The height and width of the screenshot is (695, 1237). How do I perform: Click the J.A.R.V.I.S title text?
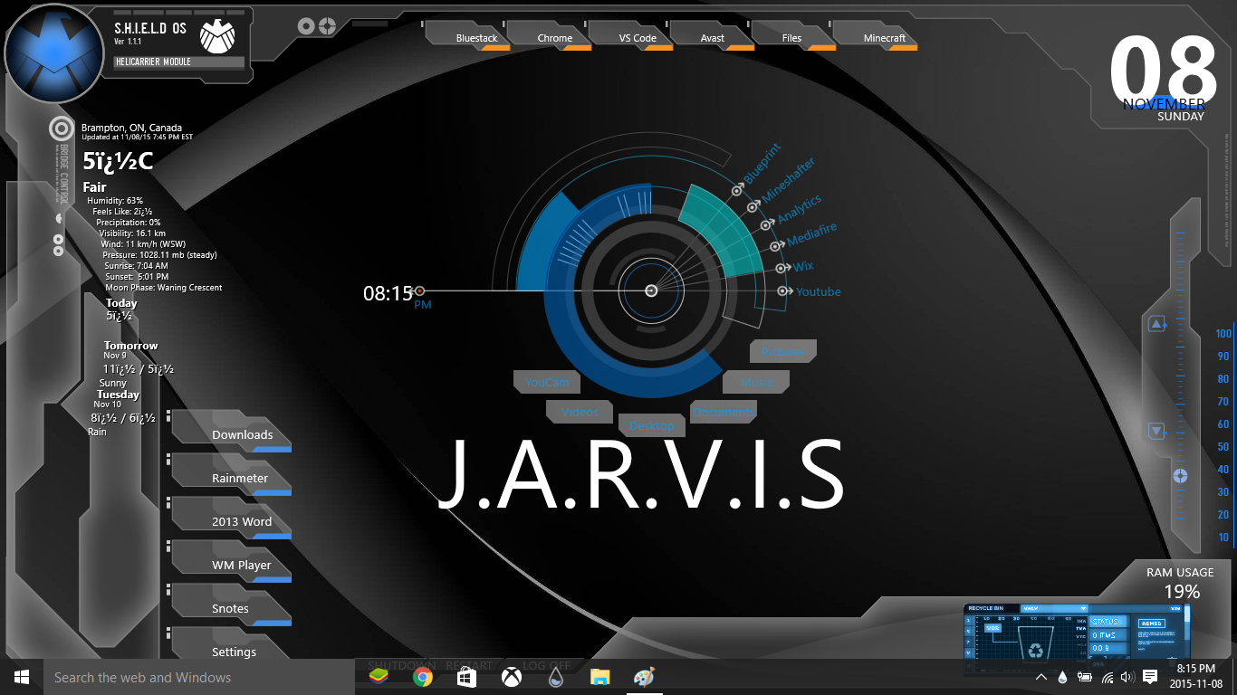point(640,475)
